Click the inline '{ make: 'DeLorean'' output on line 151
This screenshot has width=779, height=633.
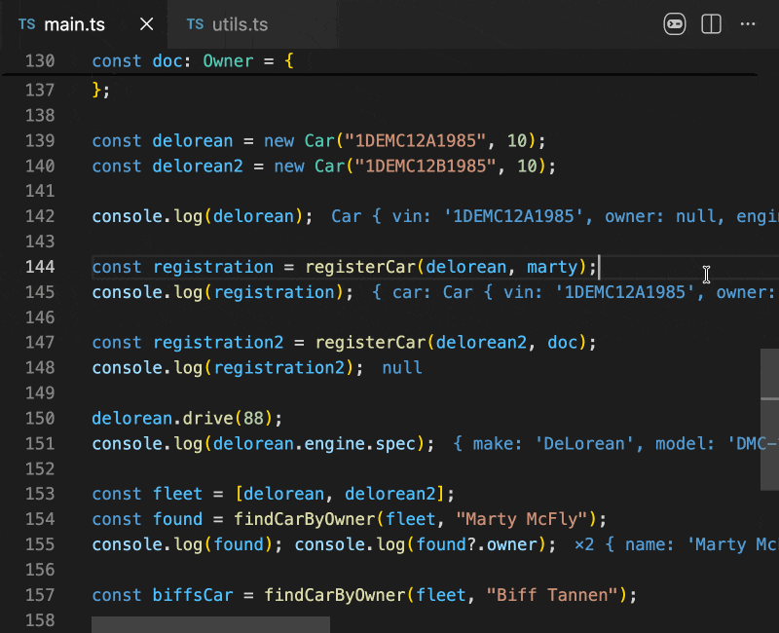pos(543,444)
